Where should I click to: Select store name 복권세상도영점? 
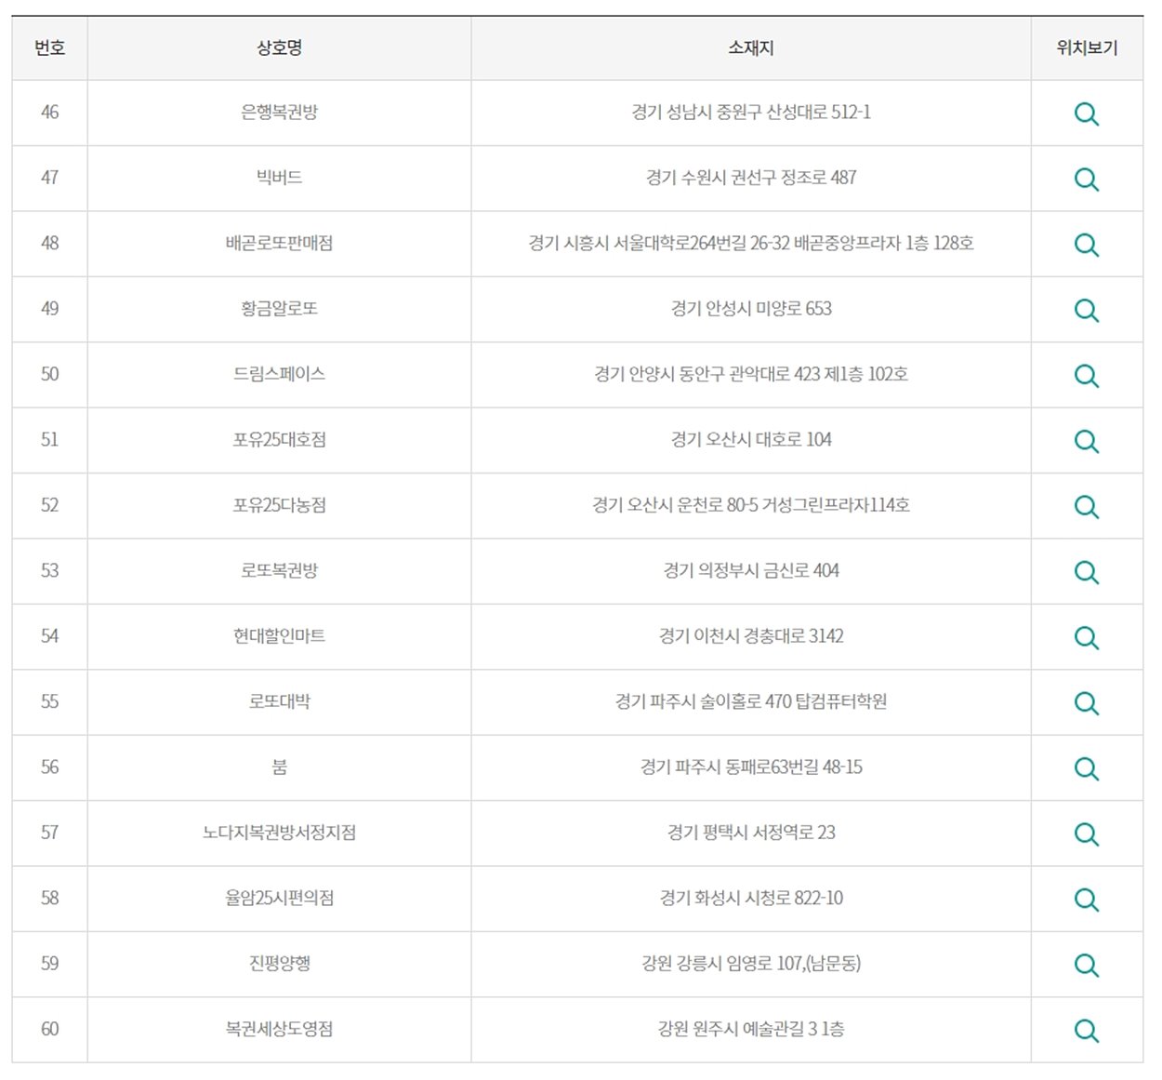point(279,1029)
